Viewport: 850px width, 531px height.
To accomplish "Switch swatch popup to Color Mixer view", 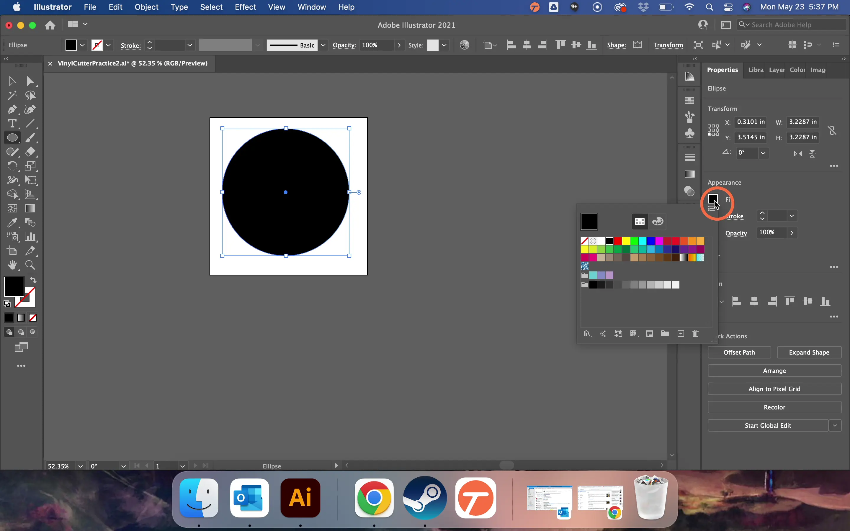I will (x=658, y=222).
